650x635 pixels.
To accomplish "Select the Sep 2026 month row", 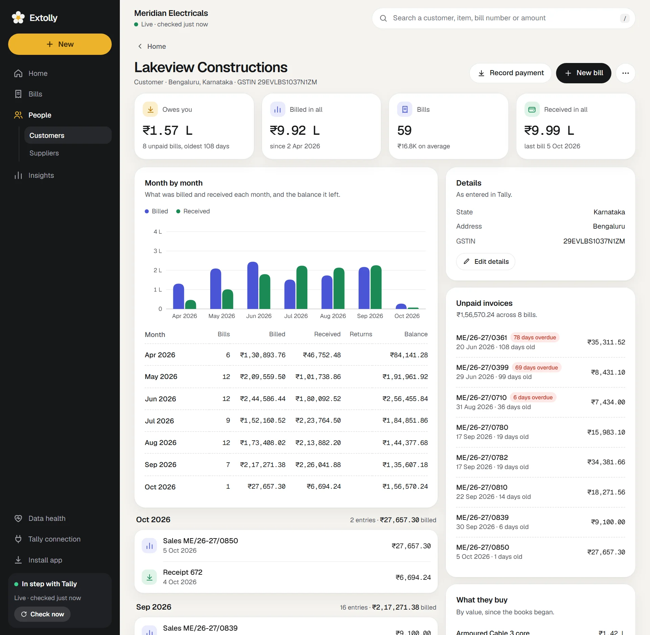I will click(286, 465).
